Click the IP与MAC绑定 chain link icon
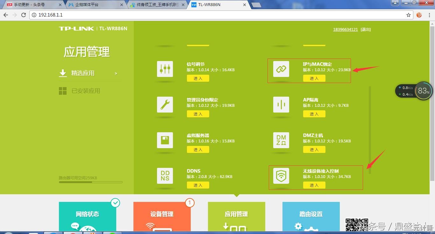 [x=281, y=69]
